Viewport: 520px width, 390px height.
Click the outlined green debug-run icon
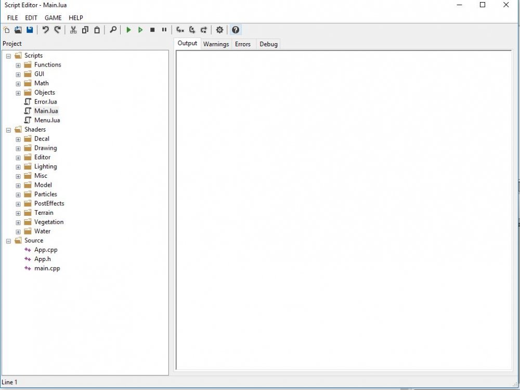tap(140, 30)
